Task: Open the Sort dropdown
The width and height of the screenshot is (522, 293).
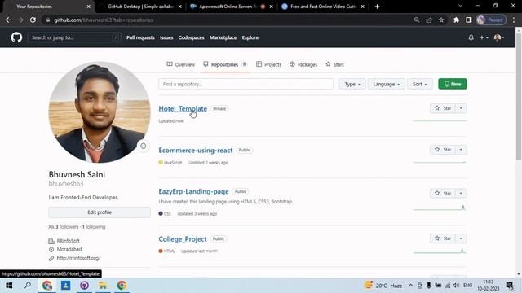Action: point(419,84)
